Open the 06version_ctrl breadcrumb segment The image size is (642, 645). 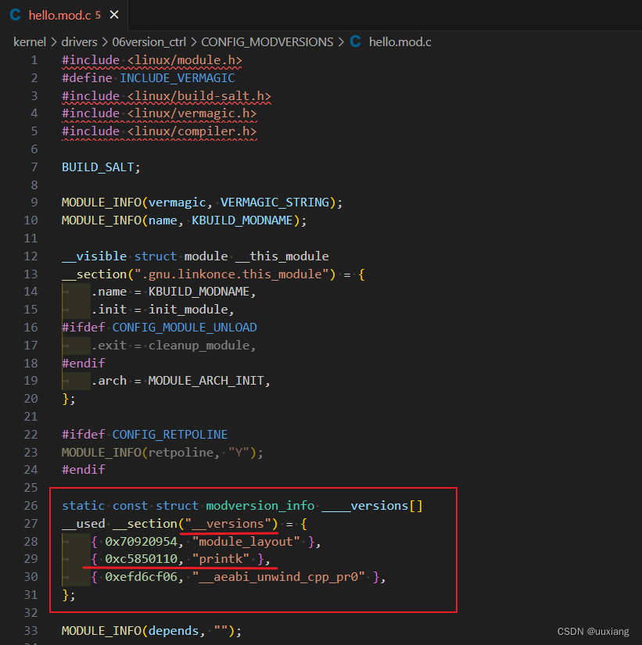pyautogui.click(x=149, y=42)
